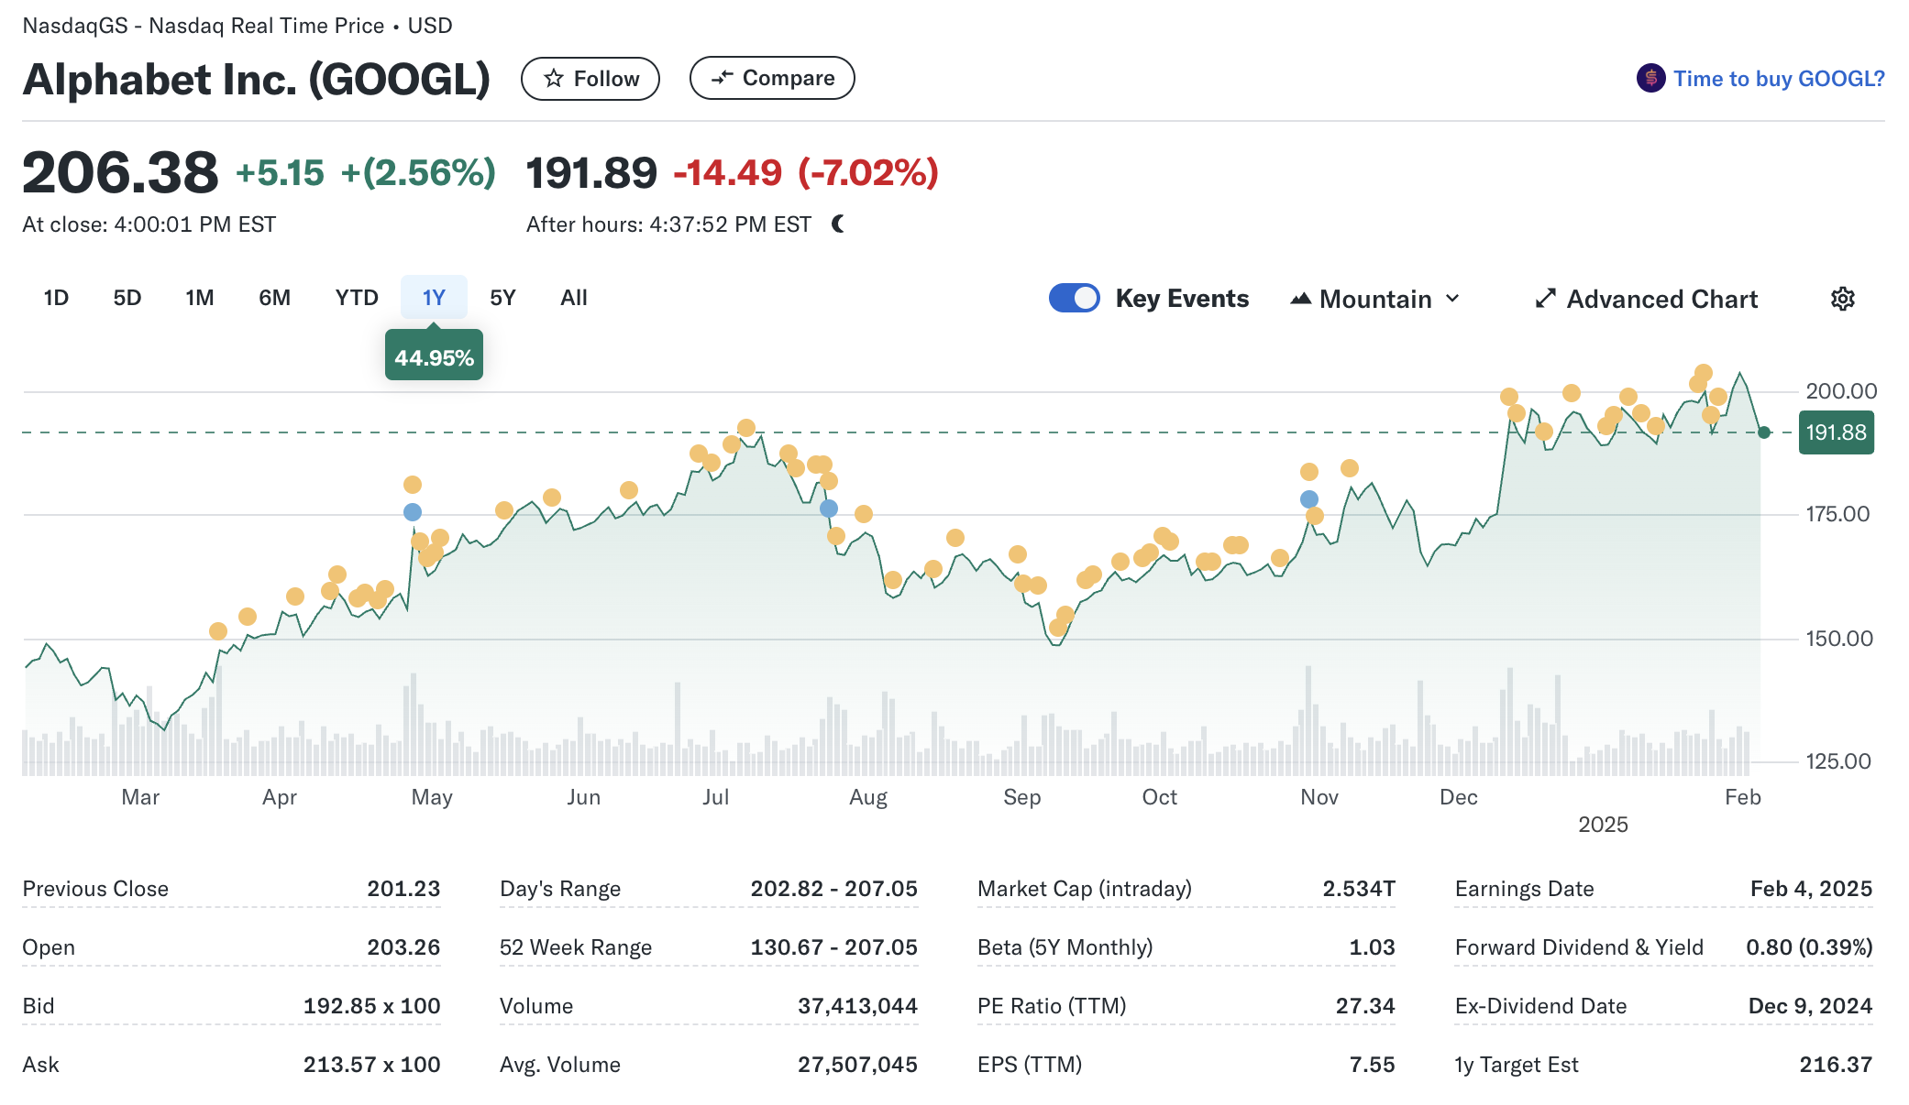Click the after-hours moon icon
The image size is (1909, 1105).
point(838,224)
